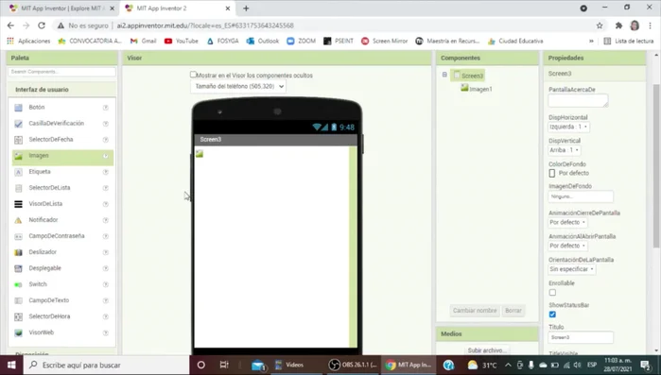
Task: Click the Search Components field
Action: pyautogui.click(x=61, y=72)
